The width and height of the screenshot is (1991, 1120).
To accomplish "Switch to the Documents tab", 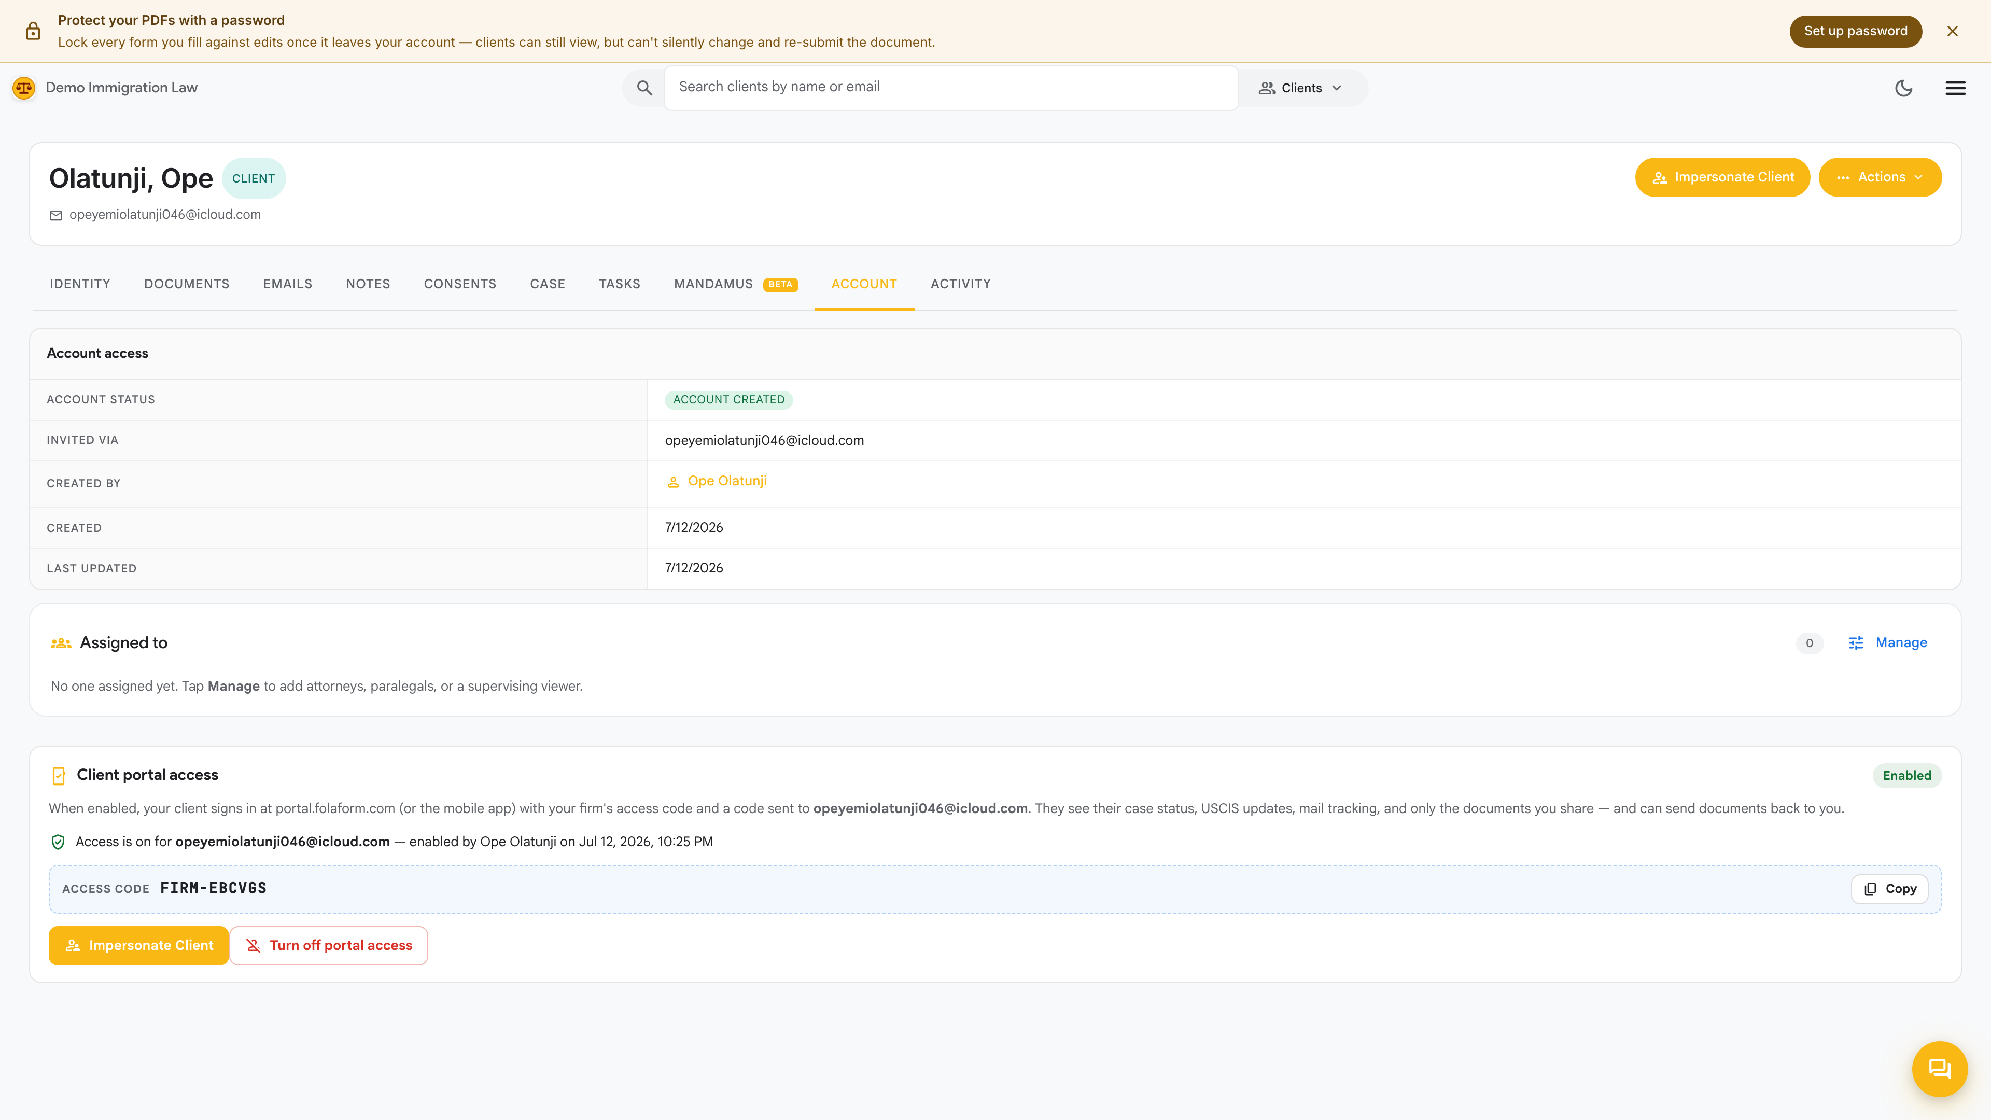I will click(x=186, y=284).
